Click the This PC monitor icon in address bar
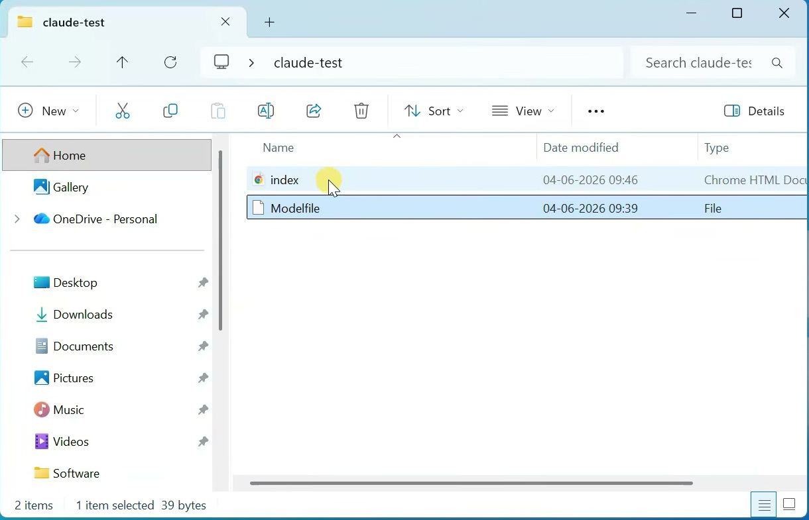The height and width of the screenshot is (520, 809). tap(222, 62)
